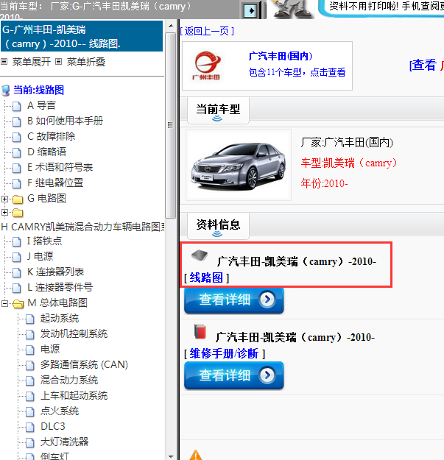The height and width of the screenshot is (460, 444).
Task: Click the page icon for 起动系统
Action: tap(30, 319)
